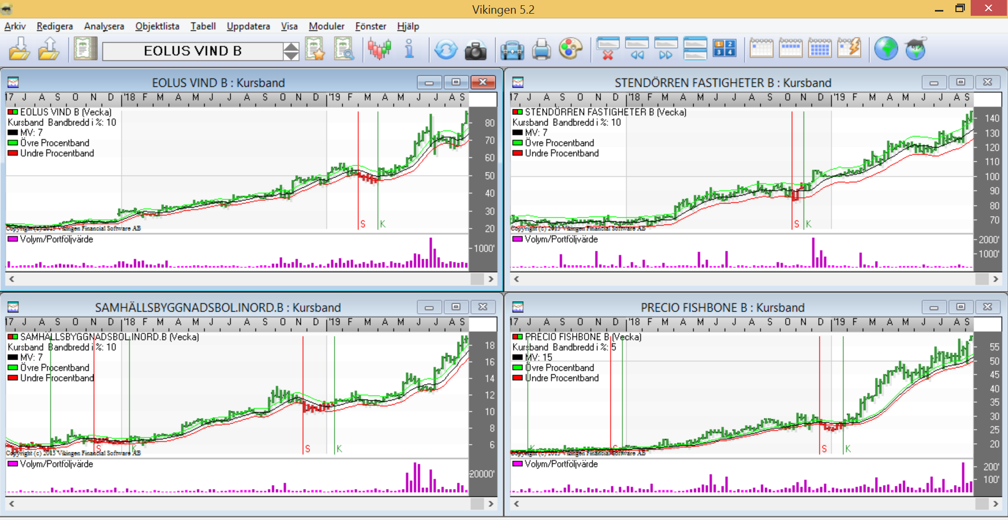Open the color palette icon
1008x520 pixels.
(x=571, y=49)
